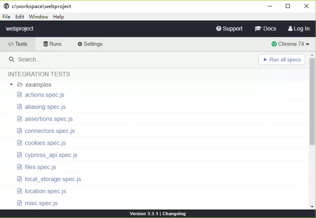
Task: Run the cookies.spec.js test file
Action: 45,143
